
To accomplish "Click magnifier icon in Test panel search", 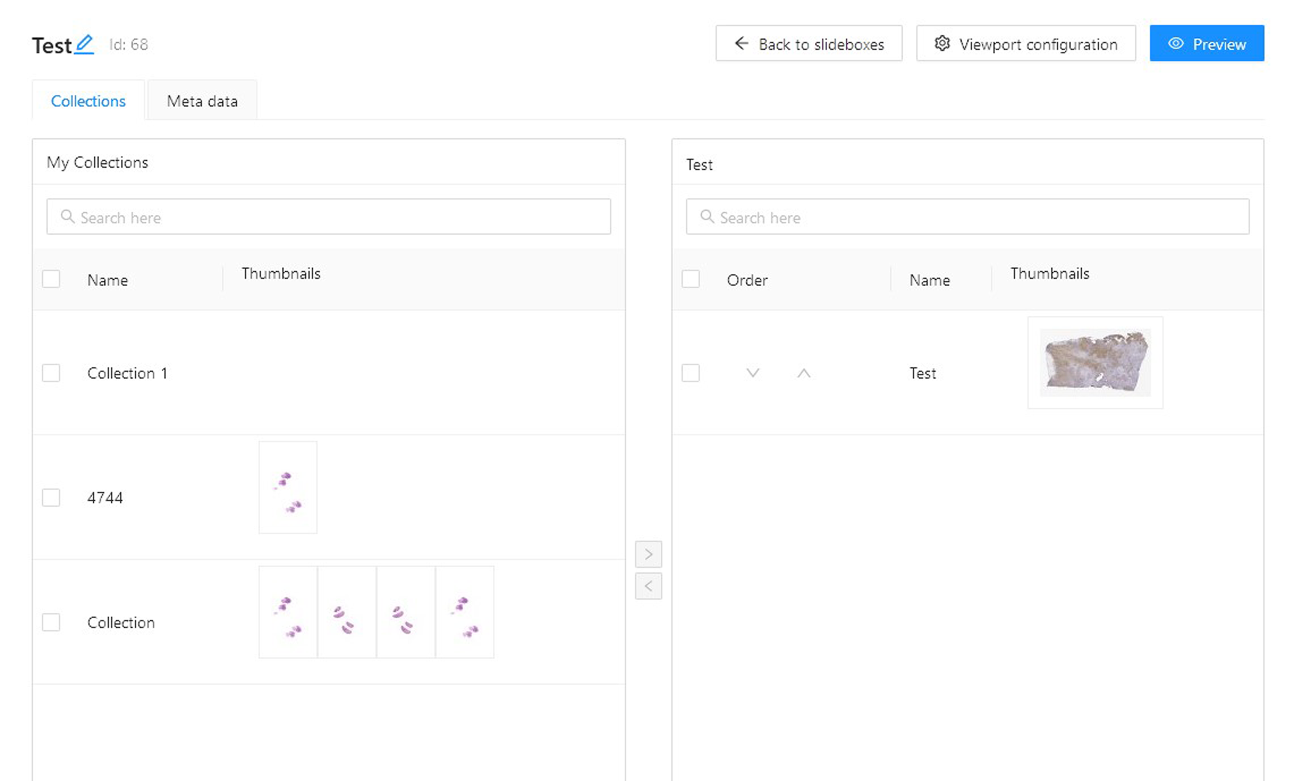I will [x=707, y=217].
